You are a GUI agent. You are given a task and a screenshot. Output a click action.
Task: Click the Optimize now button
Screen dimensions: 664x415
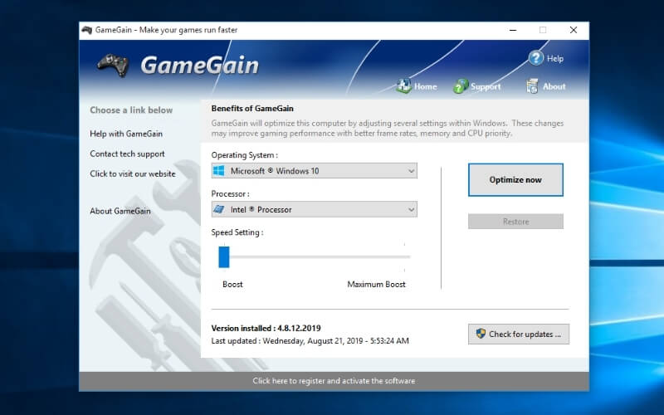point(515,179)
